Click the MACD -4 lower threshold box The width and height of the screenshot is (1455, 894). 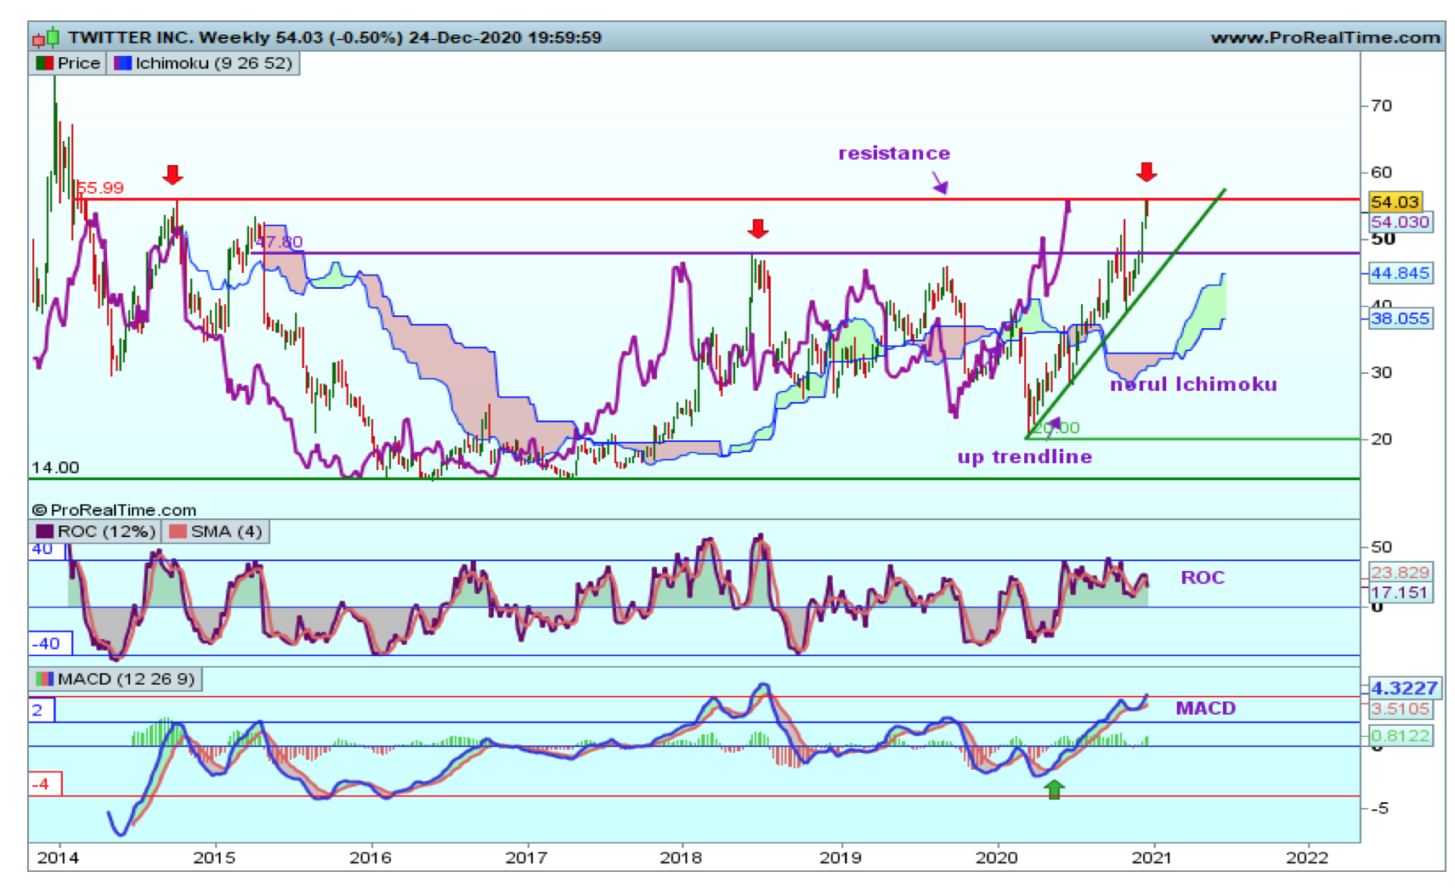pos(45,784)
